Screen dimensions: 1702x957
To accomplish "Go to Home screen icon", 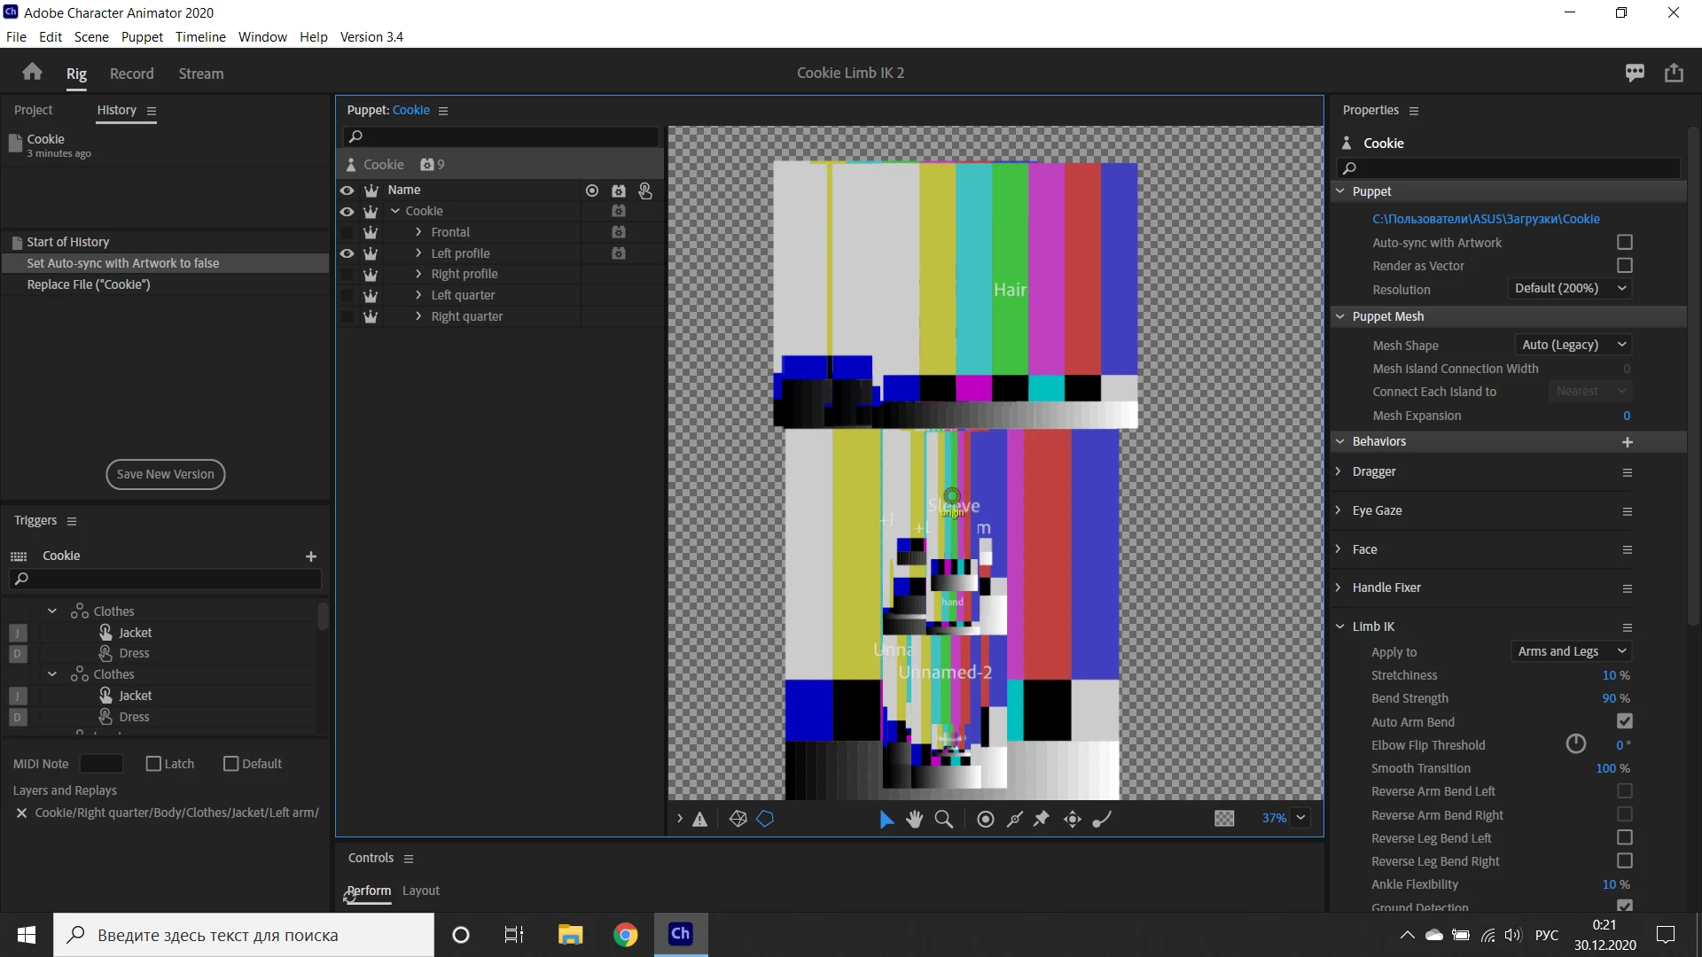I will pos(33,73).
